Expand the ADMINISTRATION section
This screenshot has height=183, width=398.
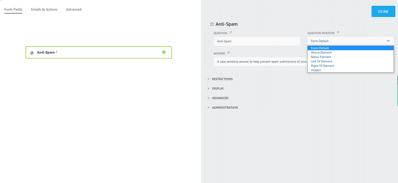[225, 107]
